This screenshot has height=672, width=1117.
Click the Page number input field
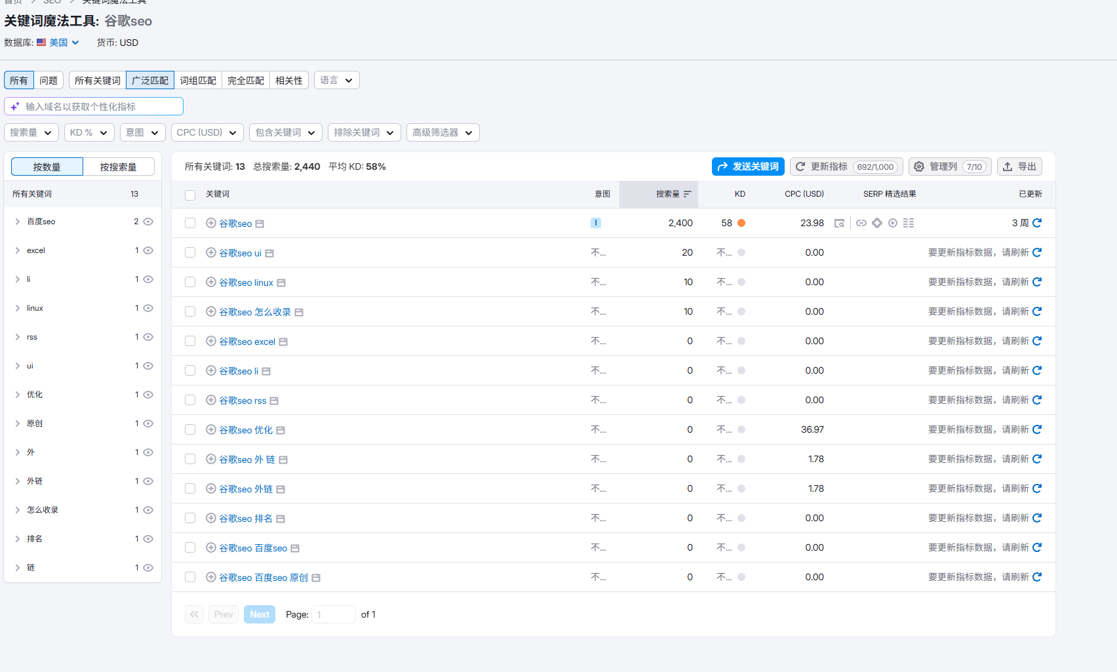334,614
